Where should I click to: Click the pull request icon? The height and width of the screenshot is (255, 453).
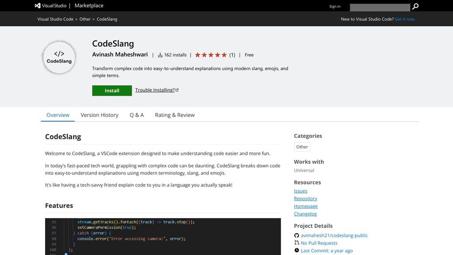tap(296, 243)
